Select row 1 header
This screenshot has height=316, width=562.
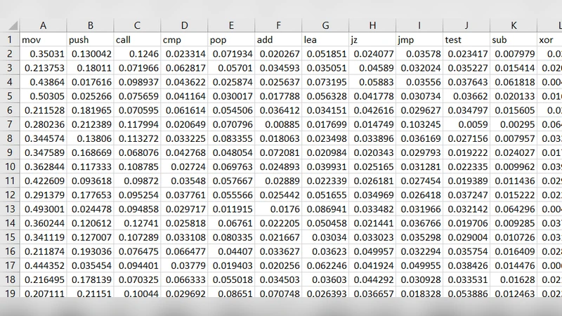[9, 39]
